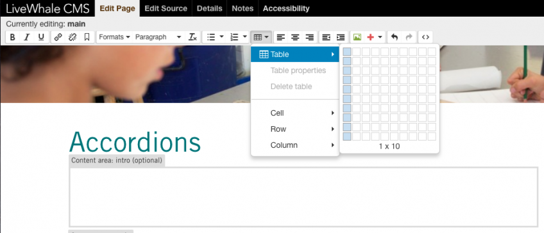The width and height of the screenshot is (544, 233).
Task: Apply numbered list formatting
Action: tap(235, 37)
